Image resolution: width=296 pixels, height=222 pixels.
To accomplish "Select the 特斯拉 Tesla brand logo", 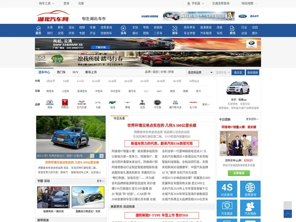I will pos(65,102).
